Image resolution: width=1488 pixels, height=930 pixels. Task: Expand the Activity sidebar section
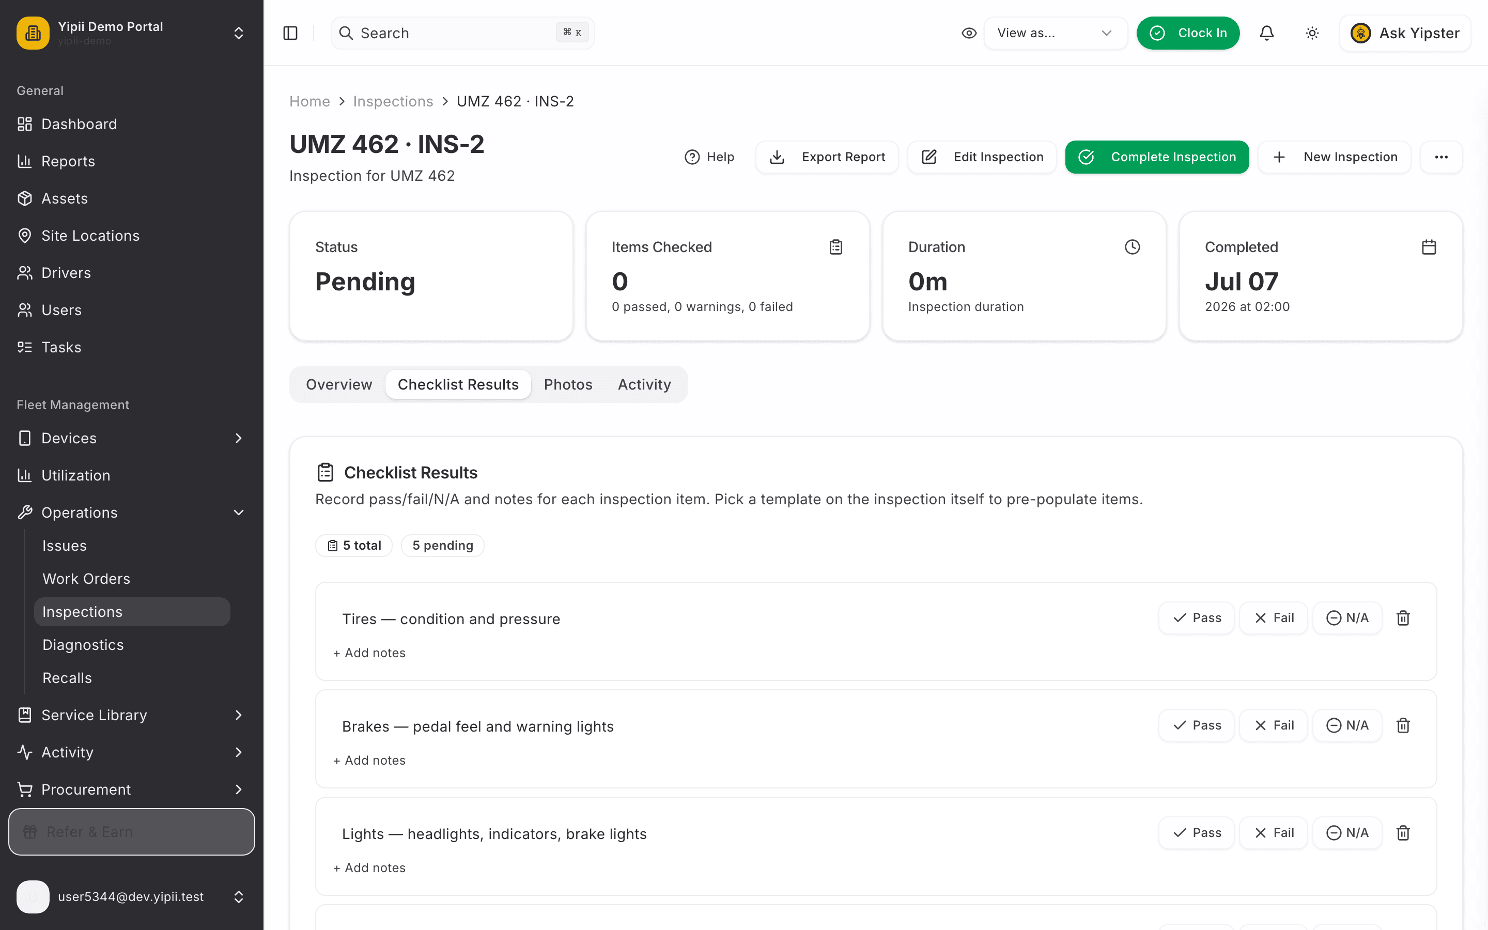(132, 752)
